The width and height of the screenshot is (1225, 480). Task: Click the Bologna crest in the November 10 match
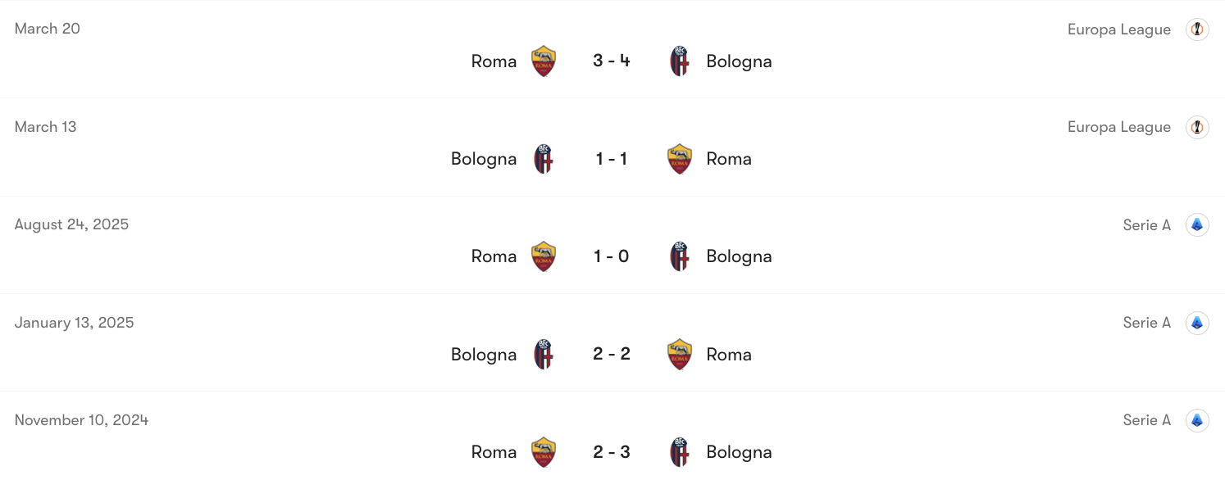pyautogui.click(x=680, y=451)
